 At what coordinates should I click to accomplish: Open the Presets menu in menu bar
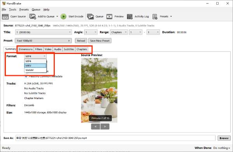click(x=24, y=9)
